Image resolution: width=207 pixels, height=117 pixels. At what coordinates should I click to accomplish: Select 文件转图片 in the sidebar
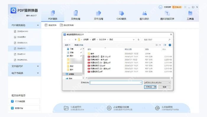pos(25,37)
